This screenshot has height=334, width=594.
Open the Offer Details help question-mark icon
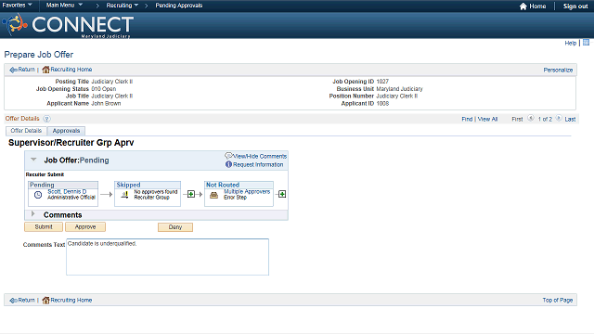click(46, 119)
